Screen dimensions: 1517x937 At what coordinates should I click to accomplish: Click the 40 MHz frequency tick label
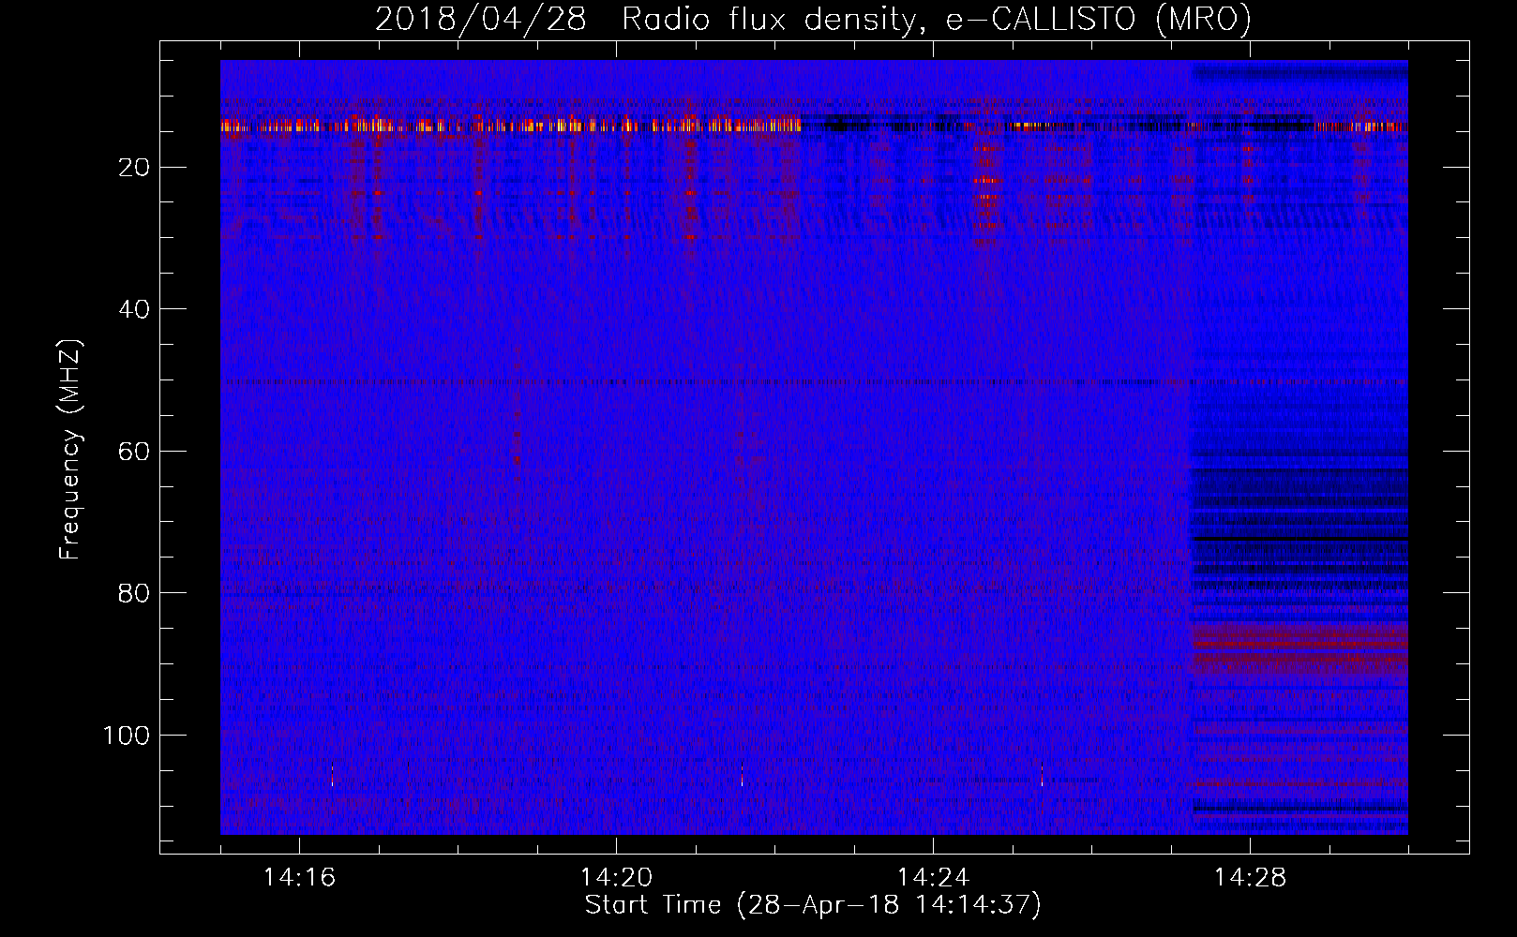tap(135, 309)
